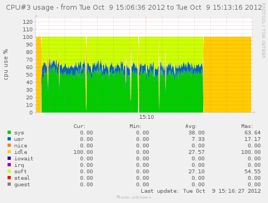Click the idle current value 100.00
This screenshot has height=203, width=268.
(83, 152)
